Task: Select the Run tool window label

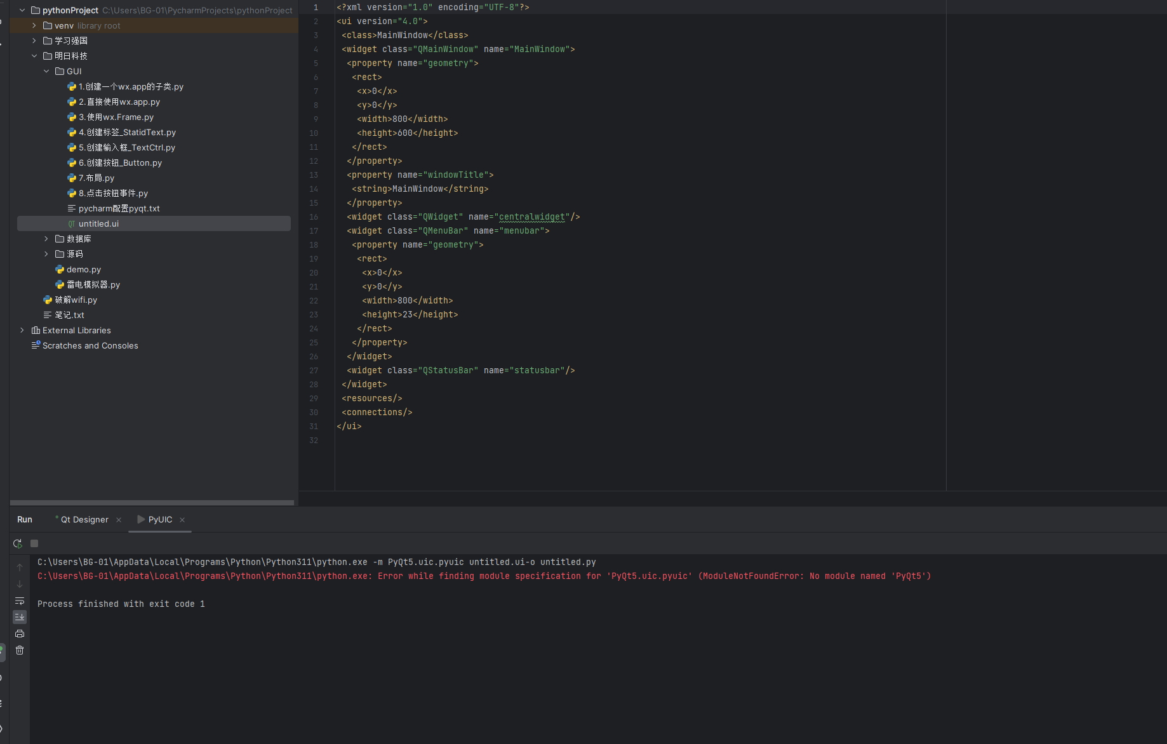Action: (25, 519)
